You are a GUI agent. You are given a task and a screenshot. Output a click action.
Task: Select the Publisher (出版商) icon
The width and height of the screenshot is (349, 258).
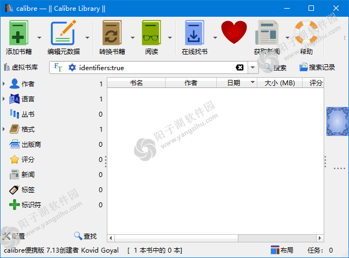click(15, 144)
